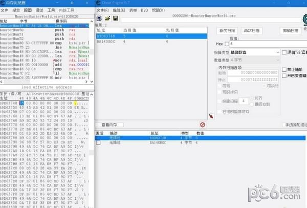Click the stop address field 00007fffffffffff
Screen dimensions: 307x208
[253, 79]
